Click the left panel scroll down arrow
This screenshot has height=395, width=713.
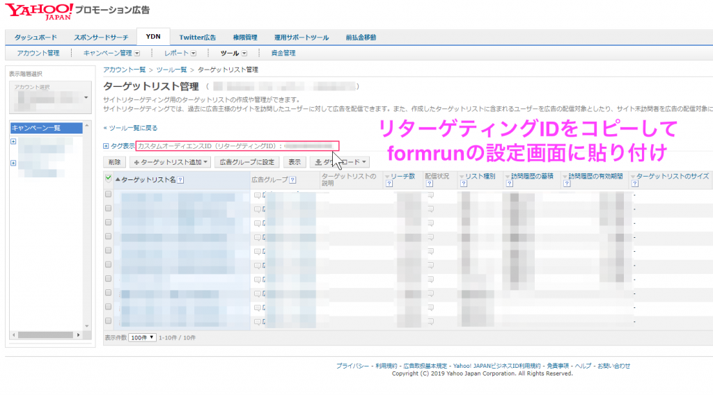[87, 326]
